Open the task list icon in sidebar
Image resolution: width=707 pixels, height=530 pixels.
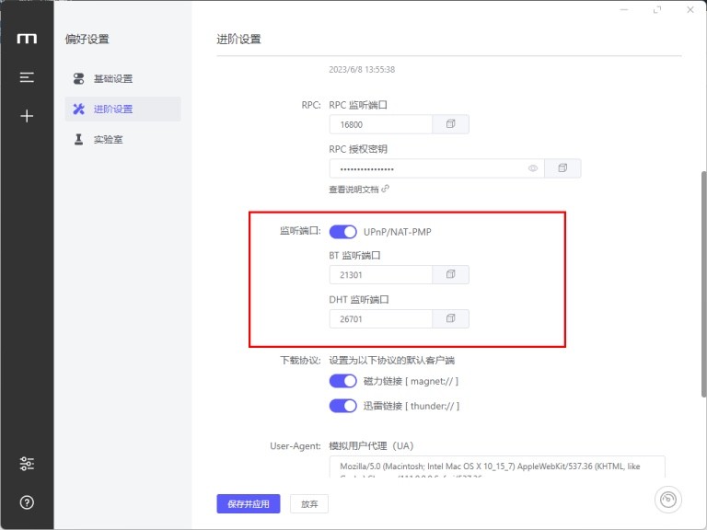tap(27, 77)
